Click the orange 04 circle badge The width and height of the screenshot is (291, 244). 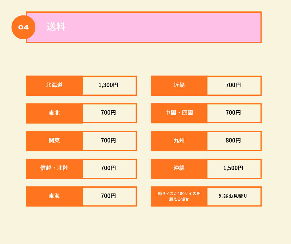(x=24, y=27)
